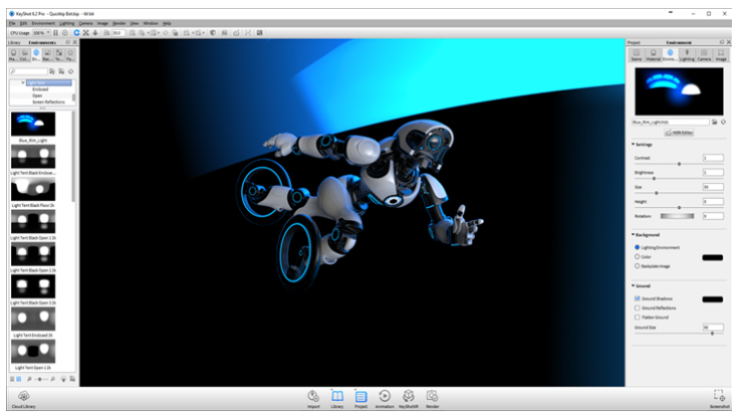Click the library search field
The width and height of the screenshot is (740, 417).
click(x=29, y=72)
